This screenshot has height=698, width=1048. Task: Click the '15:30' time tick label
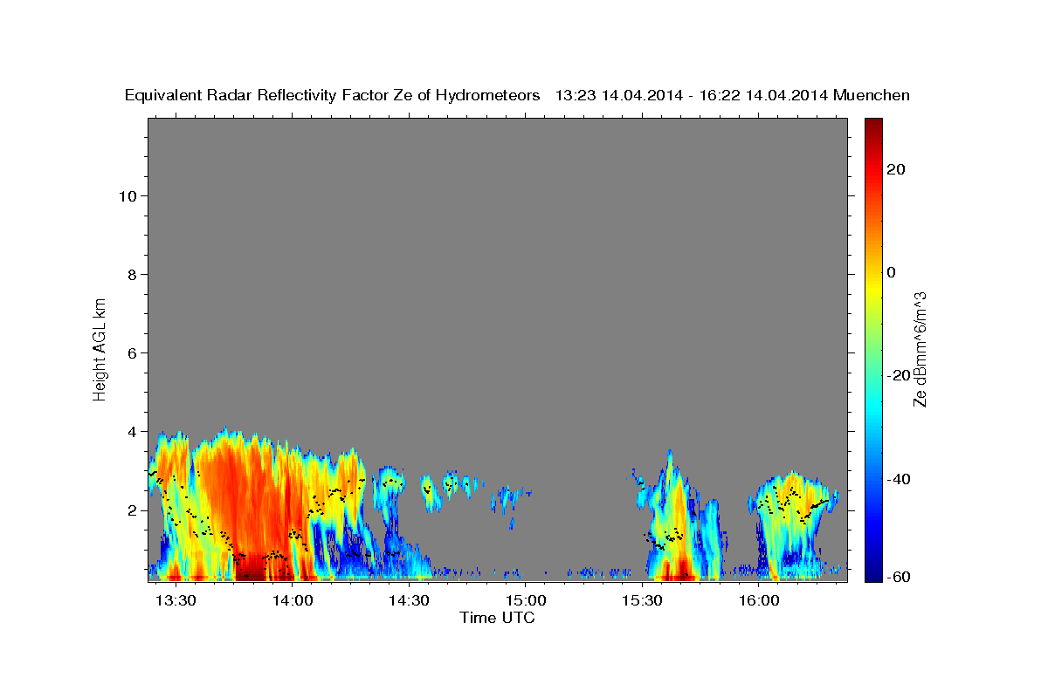pyautogui.click(x=643, y=601)
